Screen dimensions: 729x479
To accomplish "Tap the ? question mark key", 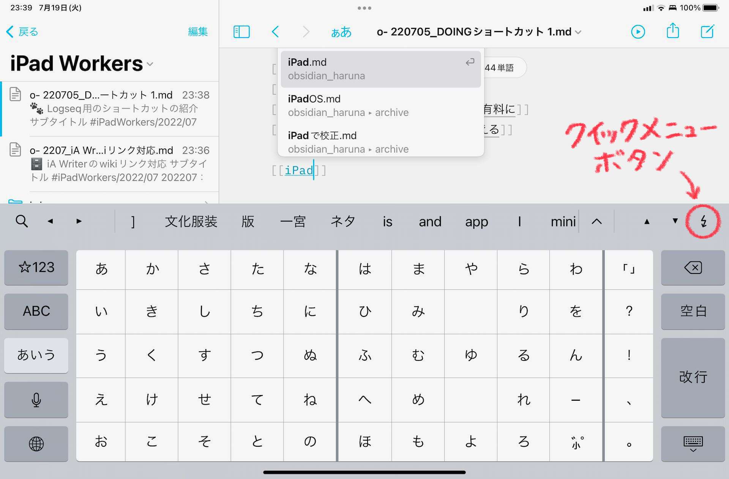I will pyautogui.click(x=629, y=311).
